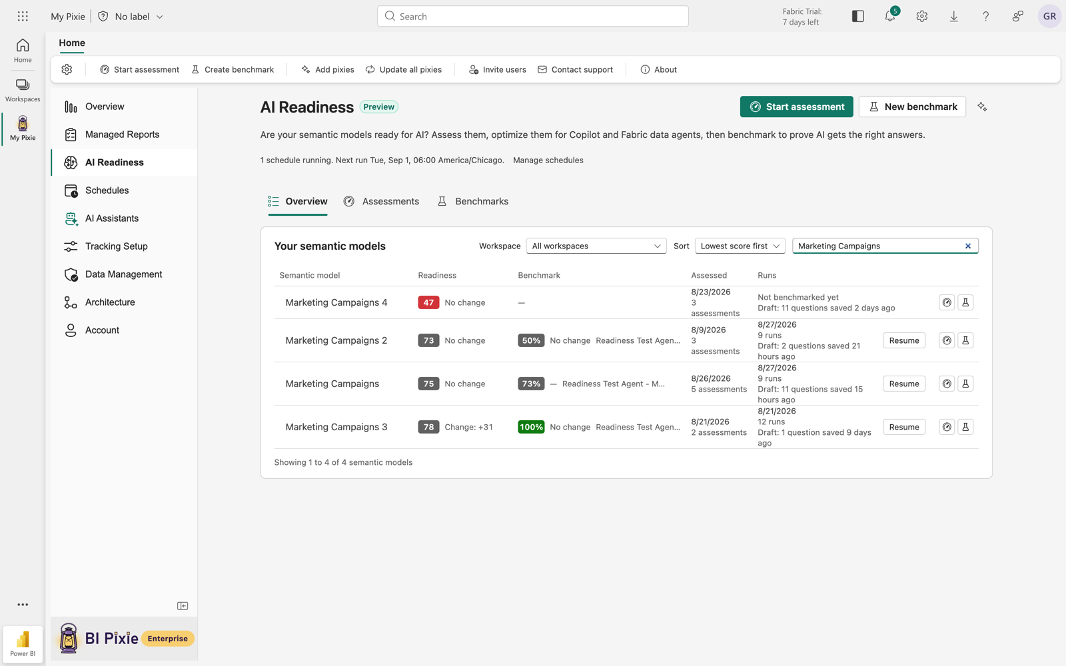Open Workspaces in left rail
The height and width of the screenshot is (666, 1066).
(23, 91)
